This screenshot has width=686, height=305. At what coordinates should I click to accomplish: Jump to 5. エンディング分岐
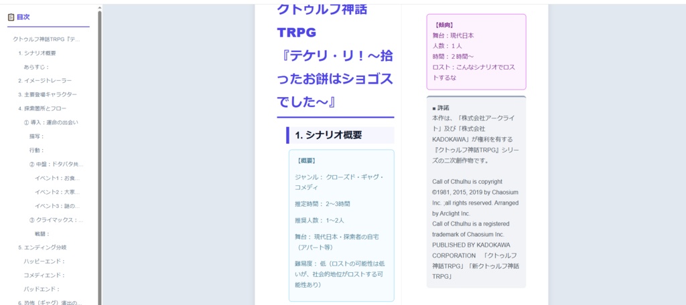point(42,247)
